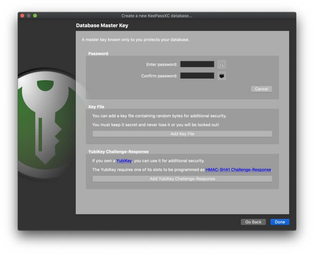This screenshot has width=314, height=254.
Task: Click 'You must keep it secret' warning text
Action: click(155, 125)
